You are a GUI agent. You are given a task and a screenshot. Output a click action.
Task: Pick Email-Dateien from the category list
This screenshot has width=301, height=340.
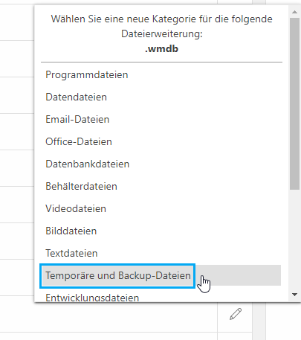point(161,119)
